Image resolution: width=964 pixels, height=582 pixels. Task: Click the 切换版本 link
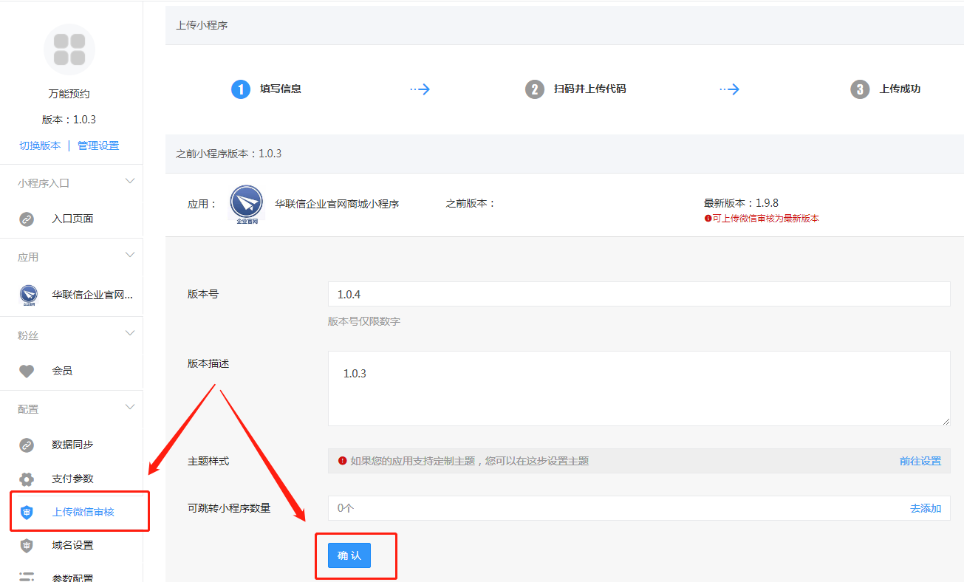click(40, 145)
